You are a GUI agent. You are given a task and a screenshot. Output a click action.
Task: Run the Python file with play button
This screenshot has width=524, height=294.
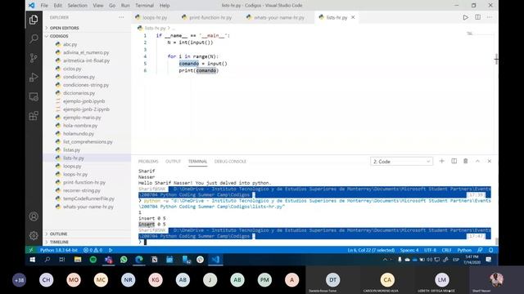(465, 17)
